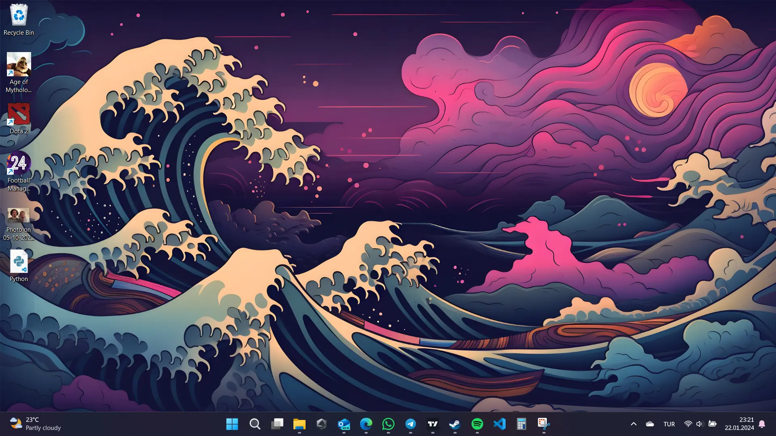
Task: Open the Recycle Bin desktop icon
Action: [19, 20]
